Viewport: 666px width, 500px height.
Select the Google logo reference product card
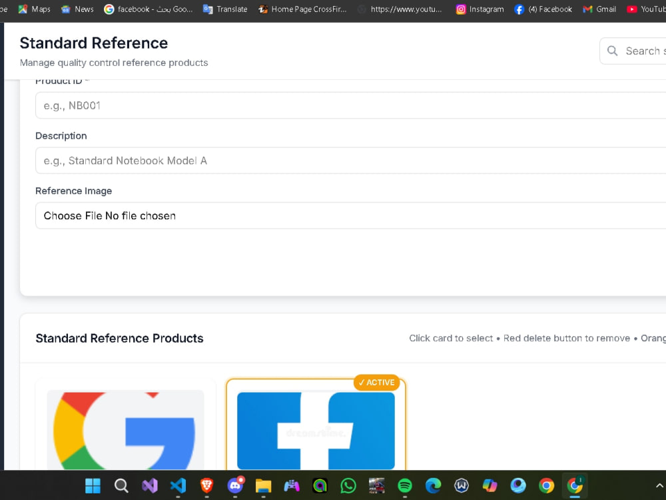(125, 425)
